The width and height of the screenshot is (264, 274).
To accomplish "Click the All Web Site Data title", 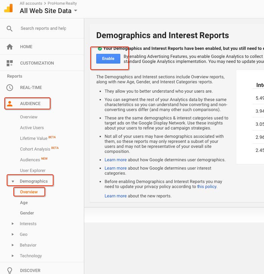I will [45, 11].
